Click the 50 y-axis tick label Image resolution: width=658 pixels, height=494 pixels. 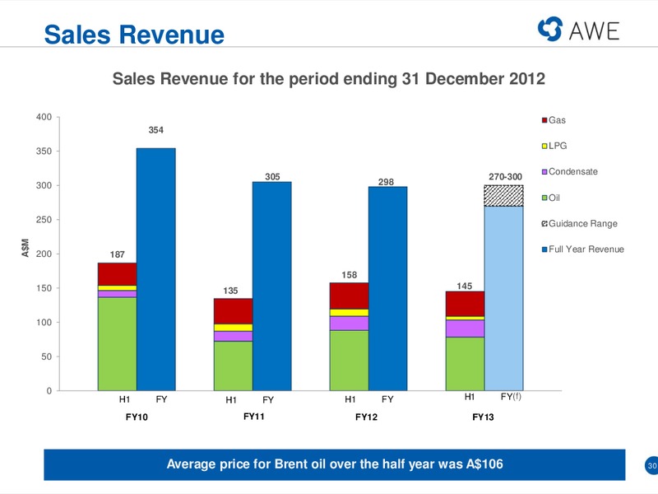click(x=47, y=357)
